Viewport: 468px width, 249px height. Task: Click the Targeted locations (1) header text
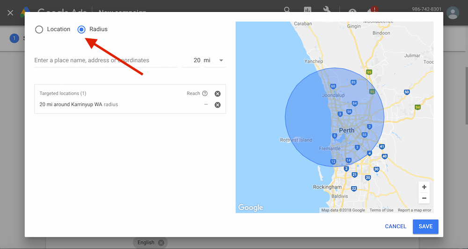pos(63,94)
